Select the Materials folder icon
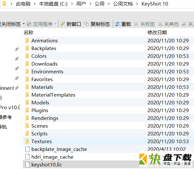 pos(27,87)
